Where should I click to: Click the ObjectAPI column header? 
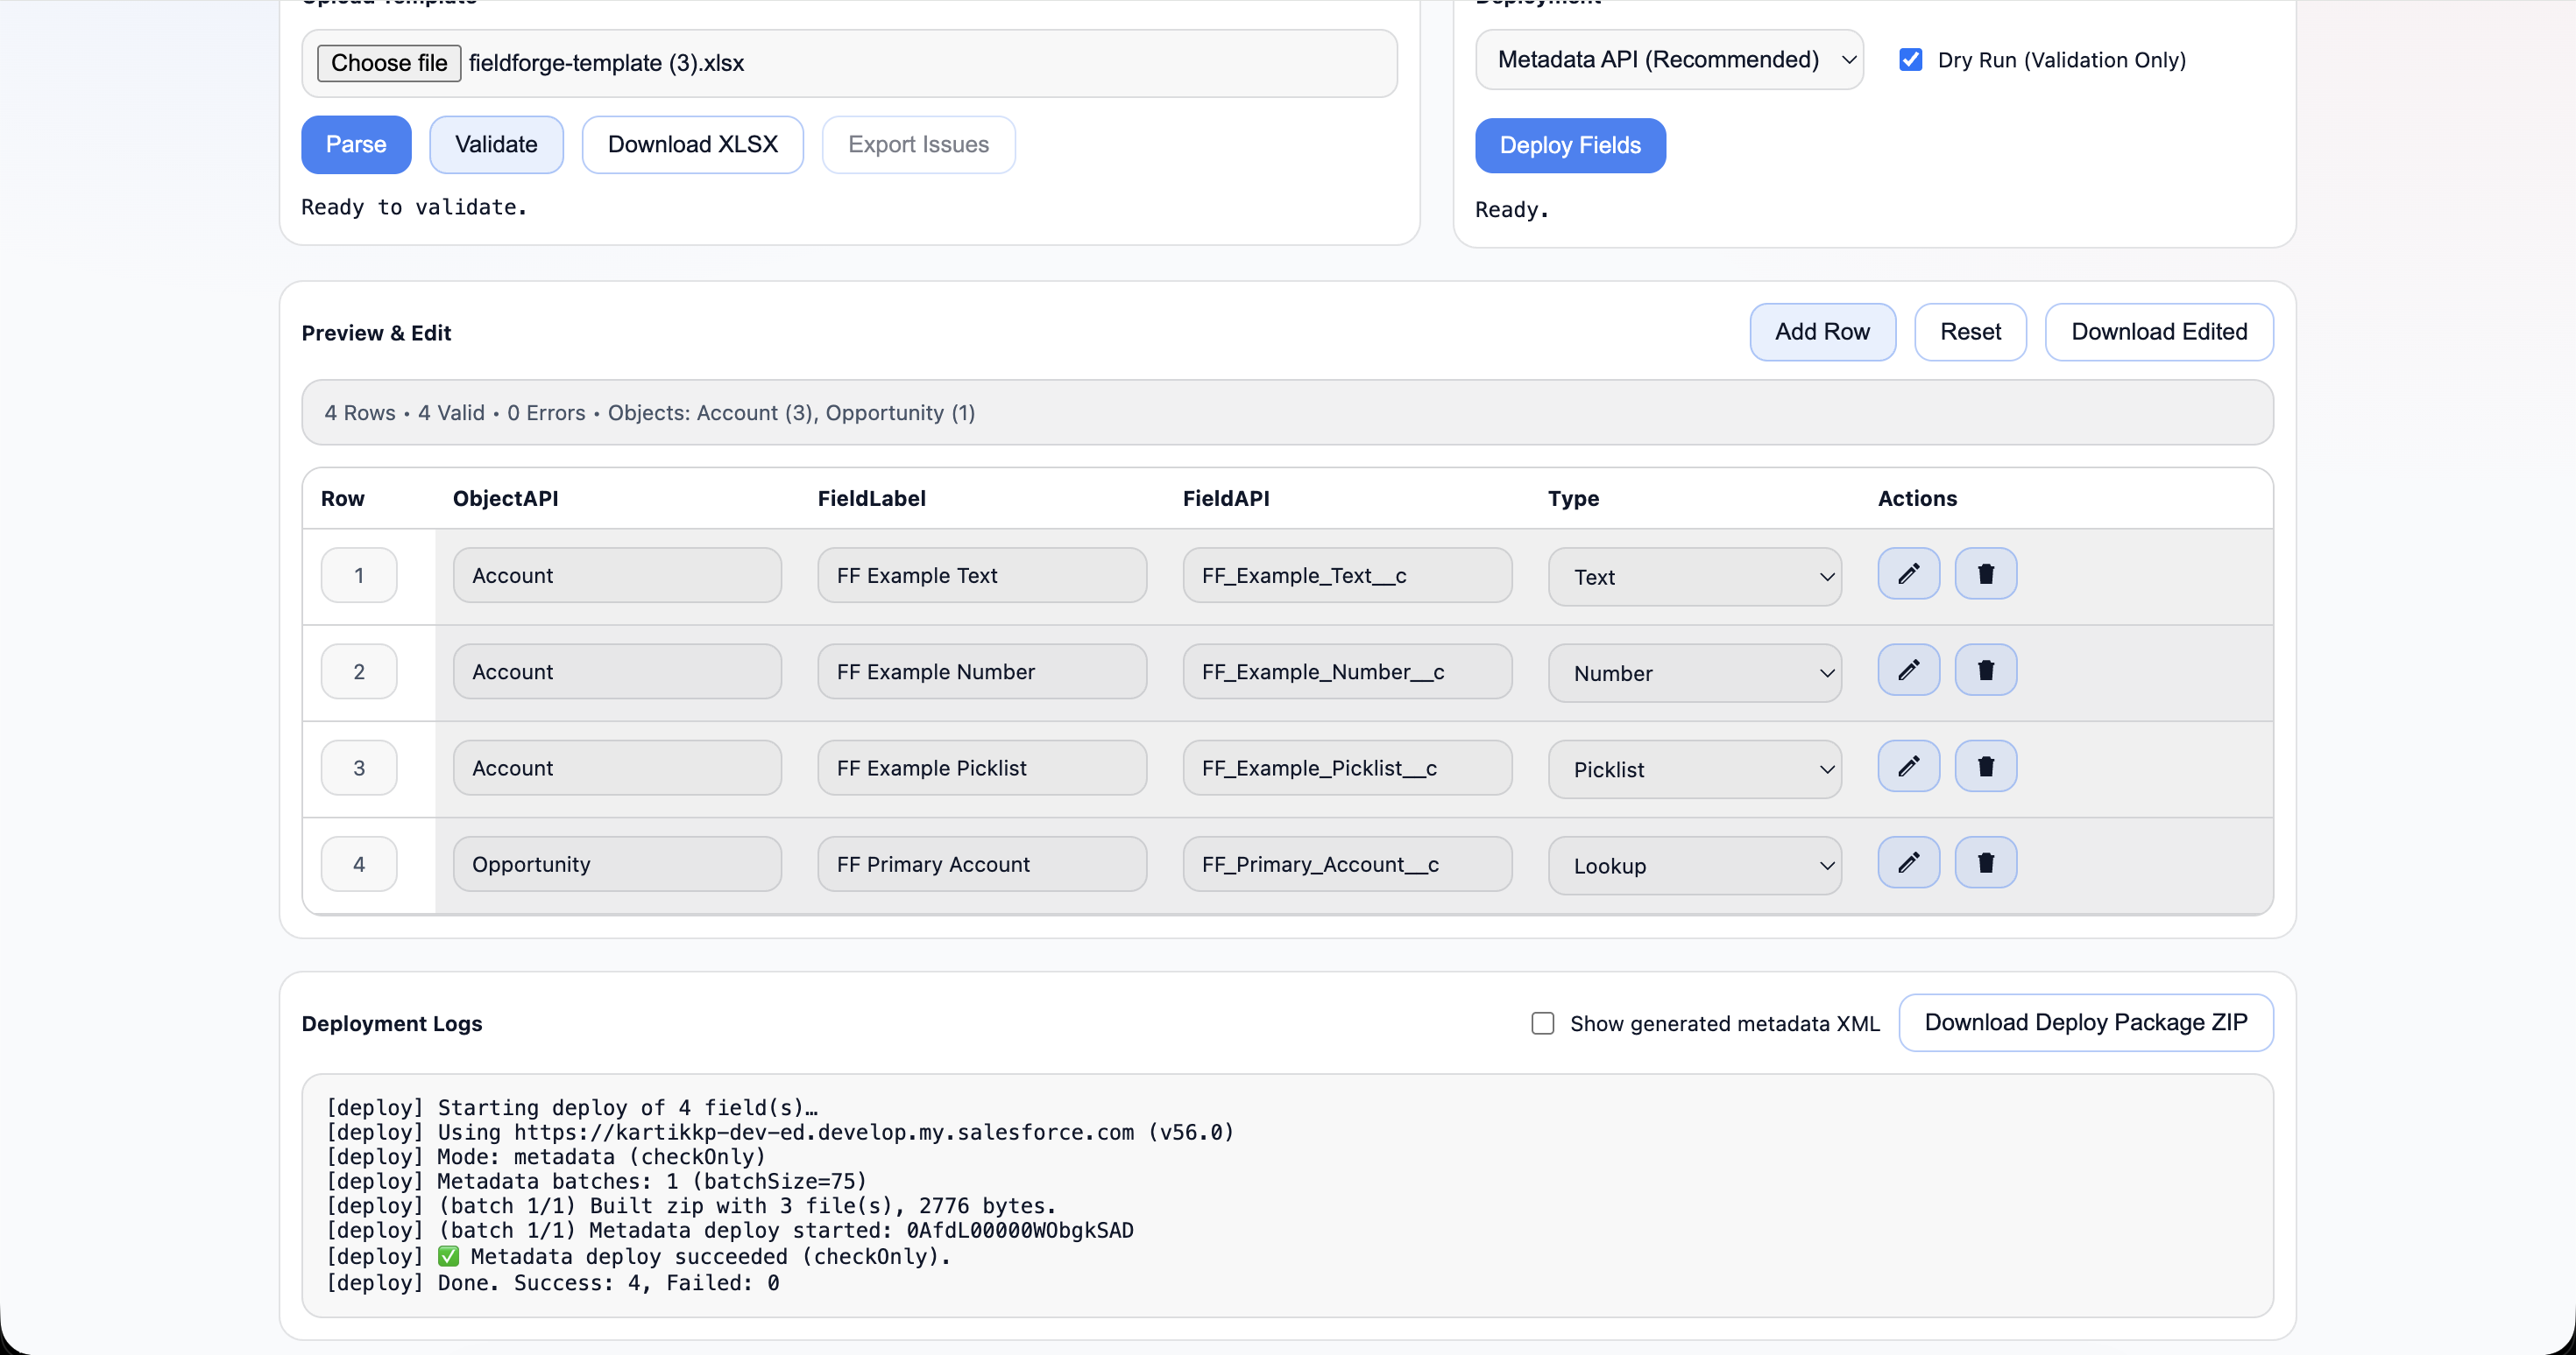(x=505, y=499)
